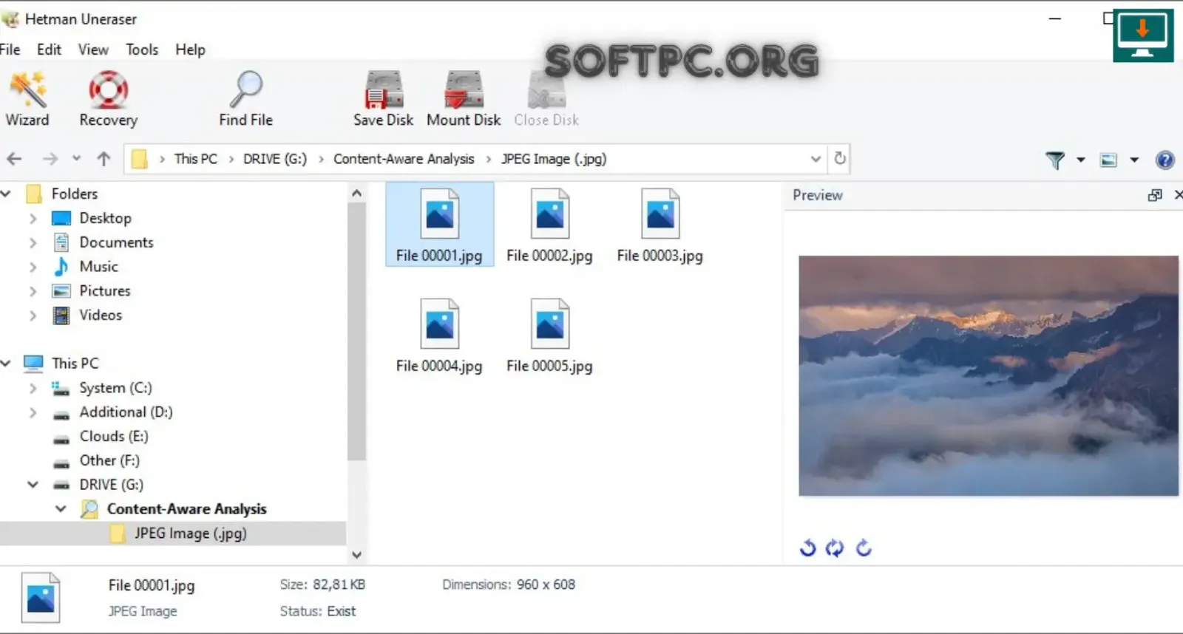Open the Edit menu
Viewport: 1183px width, 634px height.
pos(49,50)
